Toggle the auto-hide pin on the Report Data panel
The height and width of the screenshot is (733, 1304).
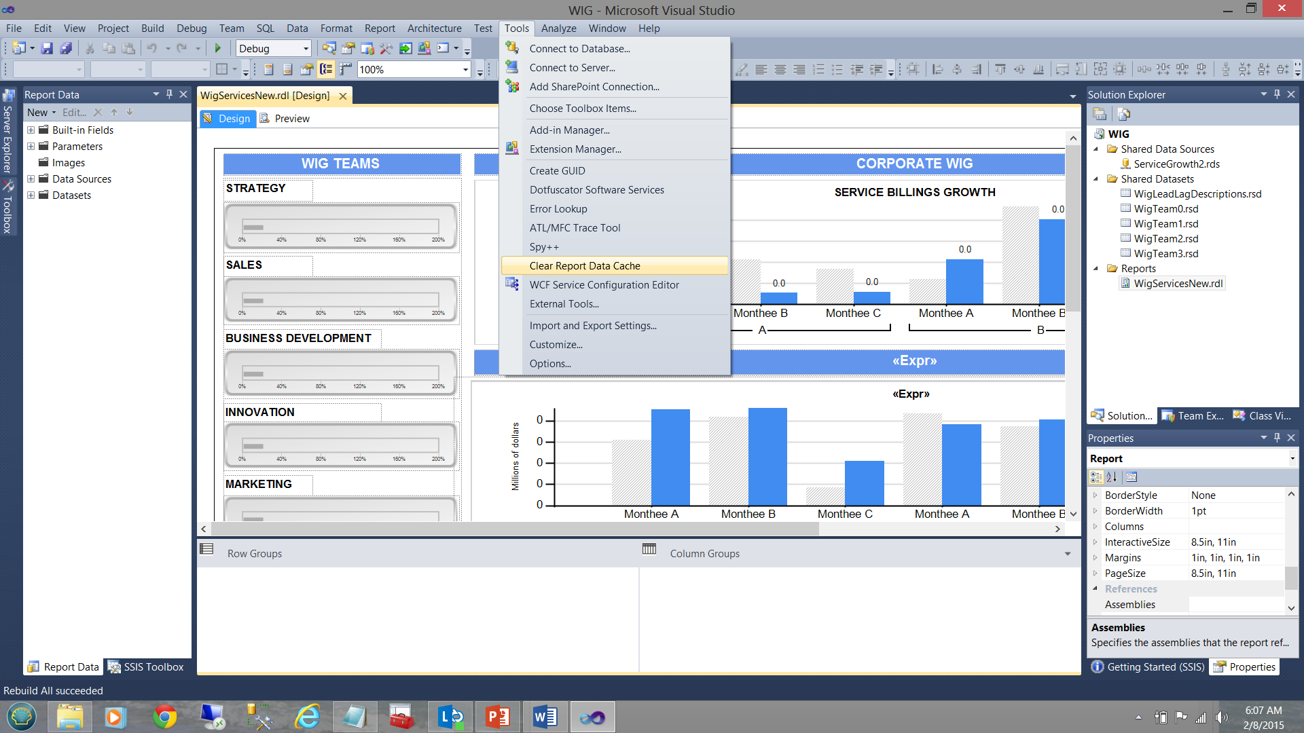[x=170, y=94]
